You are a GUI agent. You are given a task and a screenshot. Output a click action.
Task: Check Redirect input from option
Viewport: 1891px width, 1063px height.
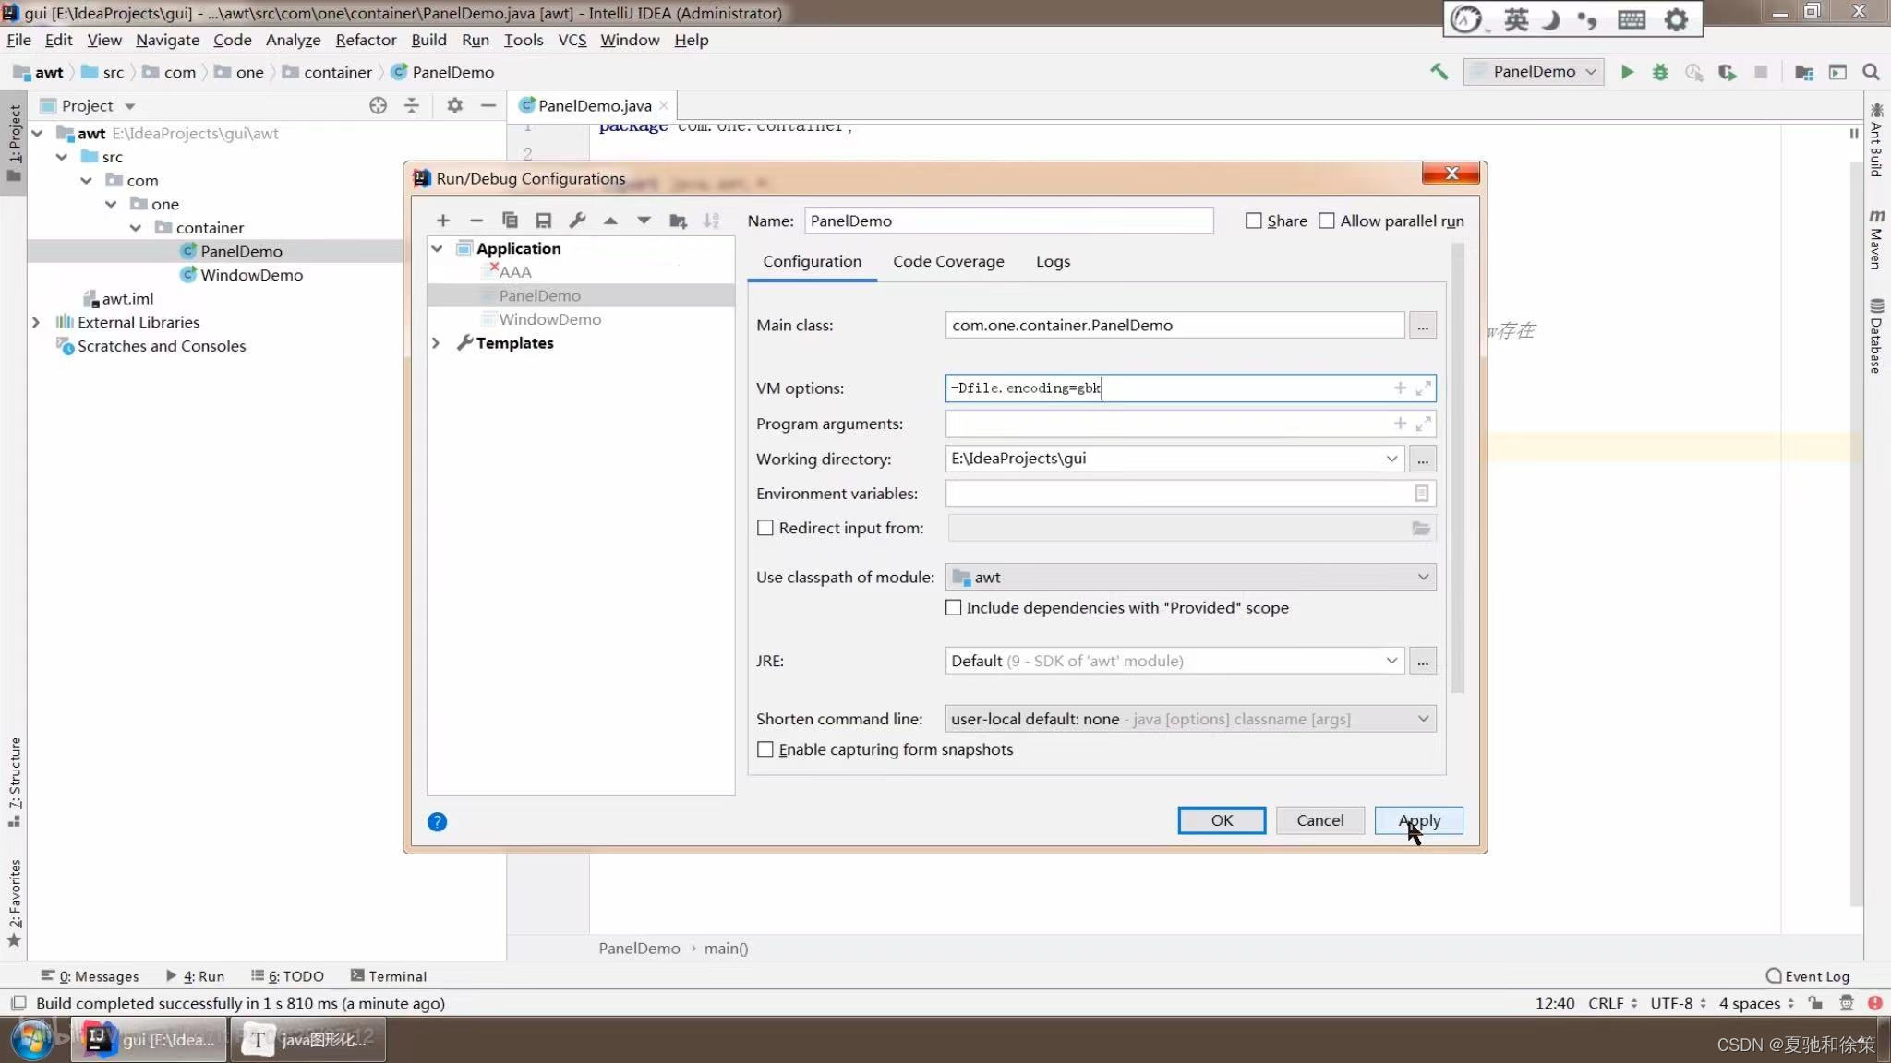[765, 528]
